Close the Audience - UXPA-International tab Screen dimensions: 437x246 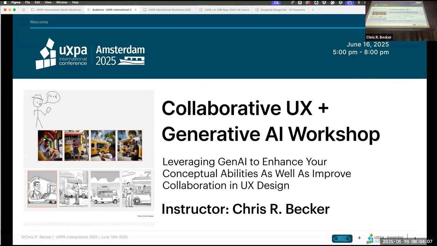[136, 10]
